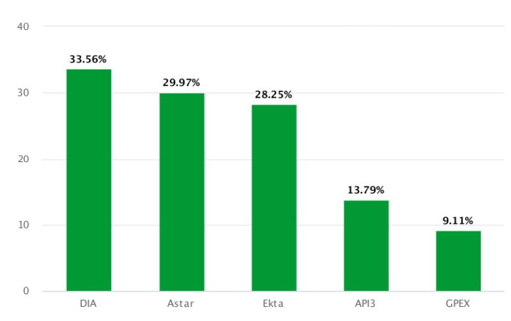
Task: Click the 30 y-axis tick label
Action: (x=24, y=93)
